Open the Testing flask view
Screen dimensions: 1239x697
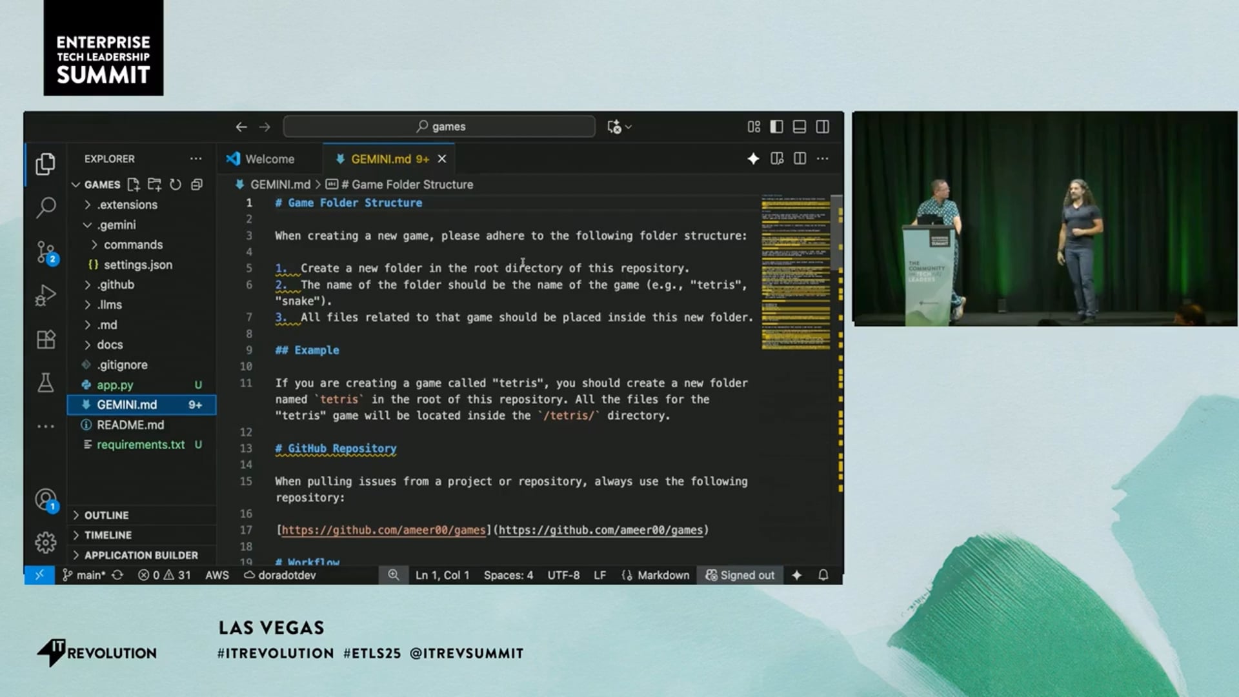point(45,383)
